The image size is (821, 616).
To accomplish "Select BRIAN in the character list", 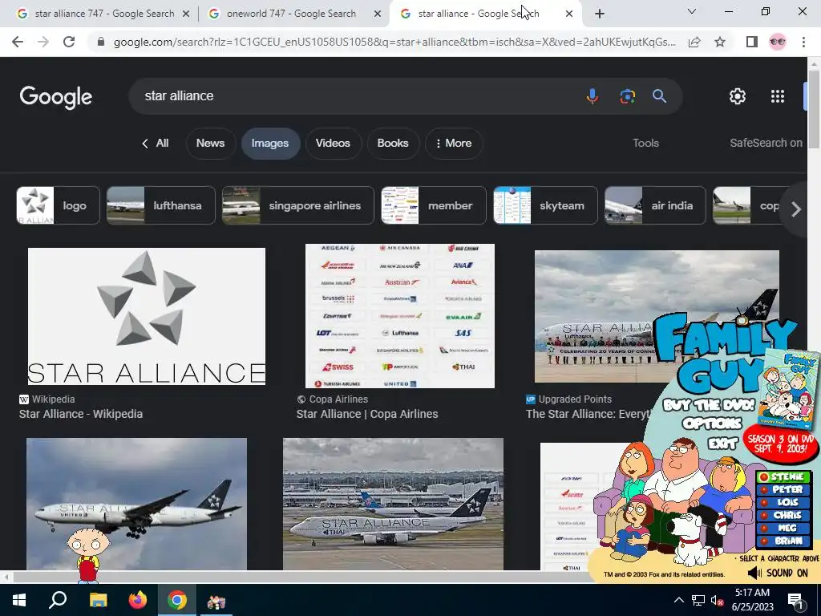I will point(784,541).
